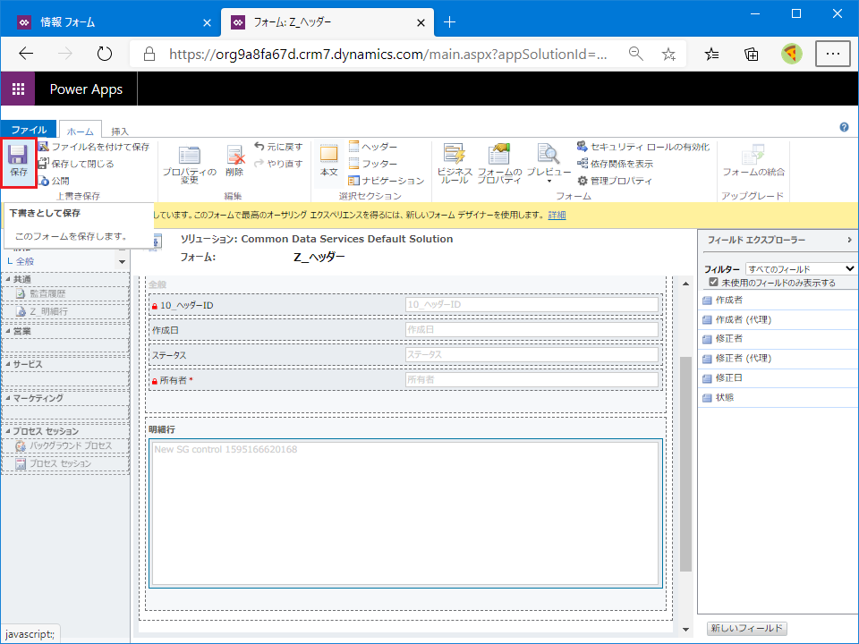Open 管理プロパティ (Managed Properties)

coord(614,181)
